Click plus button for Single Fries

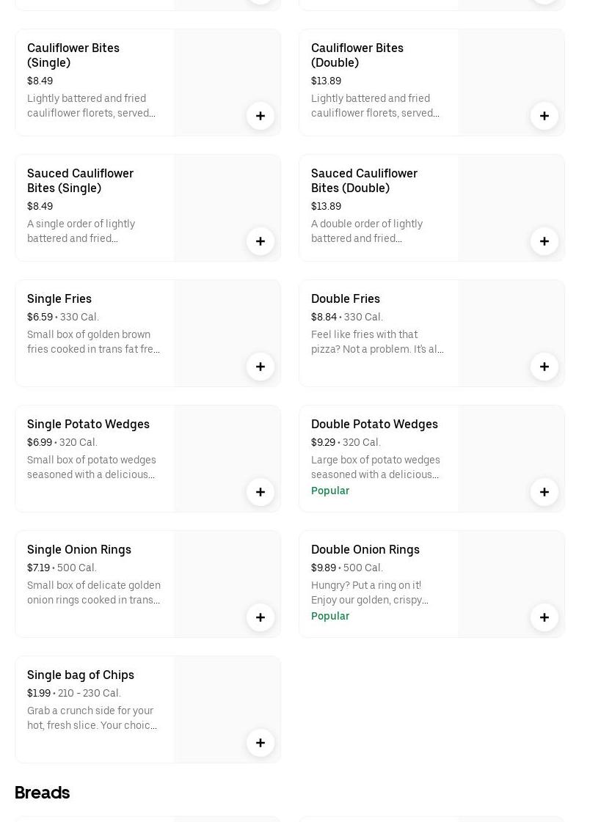(x=261, y=367)
